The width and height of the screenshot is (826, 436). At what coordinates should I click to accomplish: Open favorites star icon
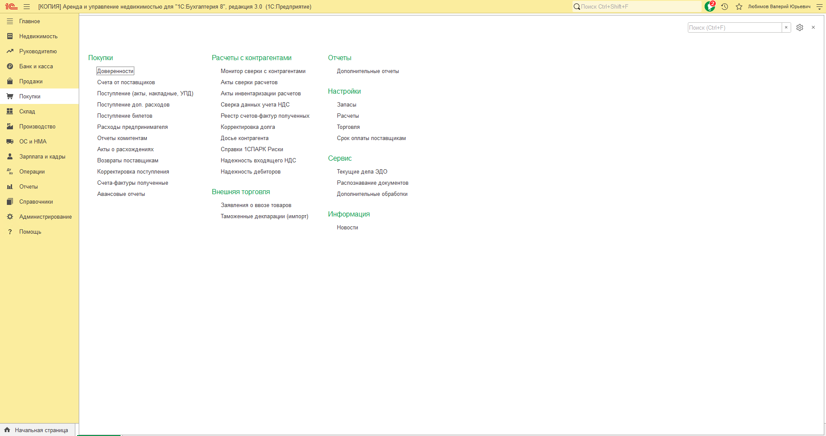pos(739,7)
